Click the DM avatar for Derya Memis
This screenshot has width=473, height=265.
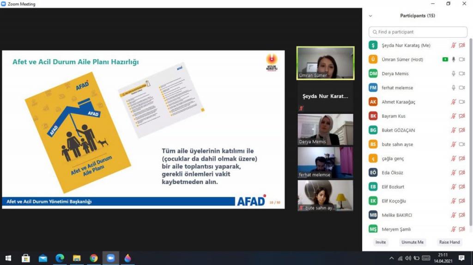[373, 74]
